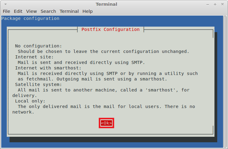This screenshot has width=228, height=149.
Task: Click the 'Local only:' heading
Action: (30, 101)
